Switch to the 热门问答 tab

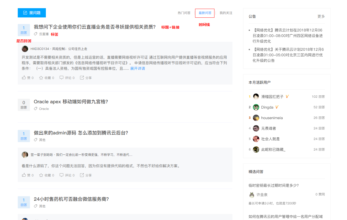click(184, 13)
